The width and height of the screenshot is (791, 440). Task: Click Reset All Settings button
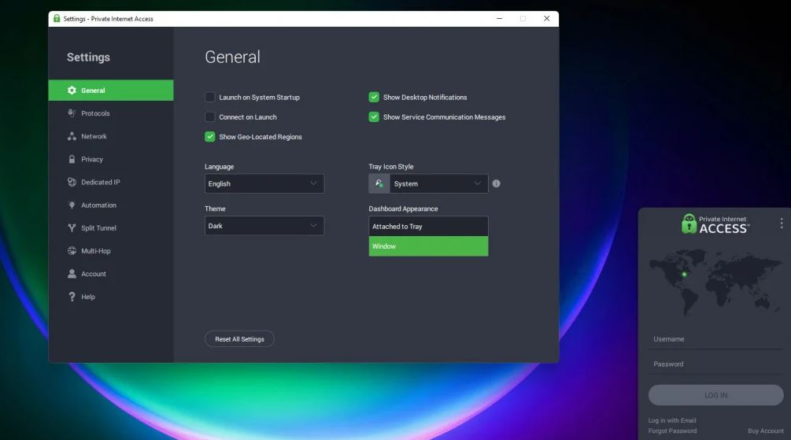point(239,339)
